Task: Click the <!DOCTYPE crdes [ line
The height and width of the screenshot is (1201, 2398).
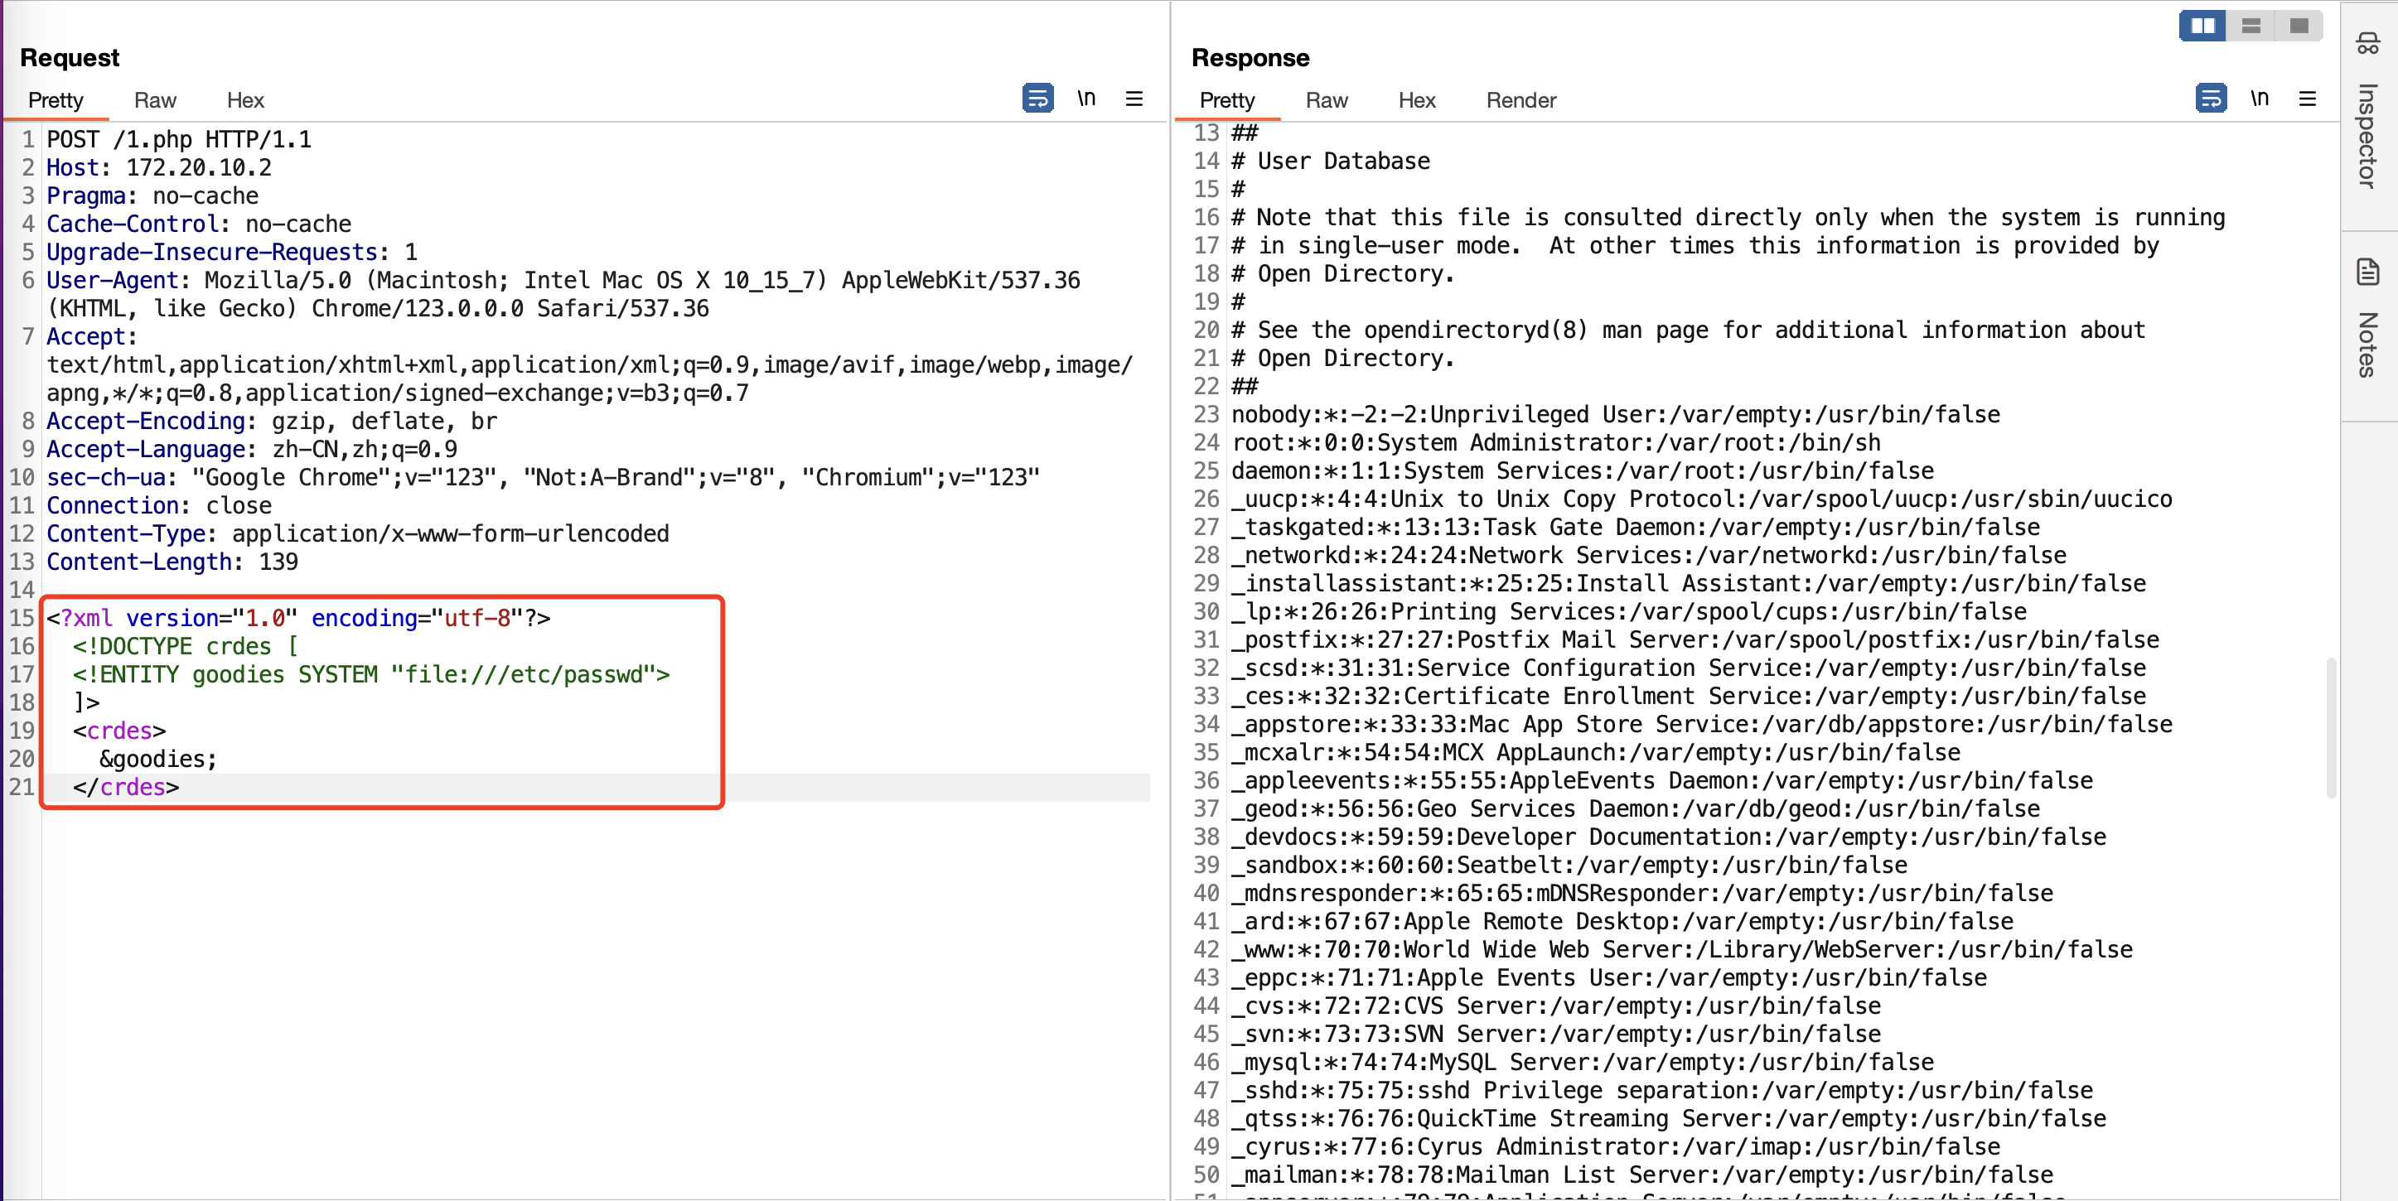Action: click(186, 647)
